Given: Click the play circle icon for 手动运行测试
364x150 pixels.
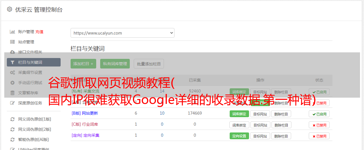Looking at the screenshot, I should click(x=13, y=83).
